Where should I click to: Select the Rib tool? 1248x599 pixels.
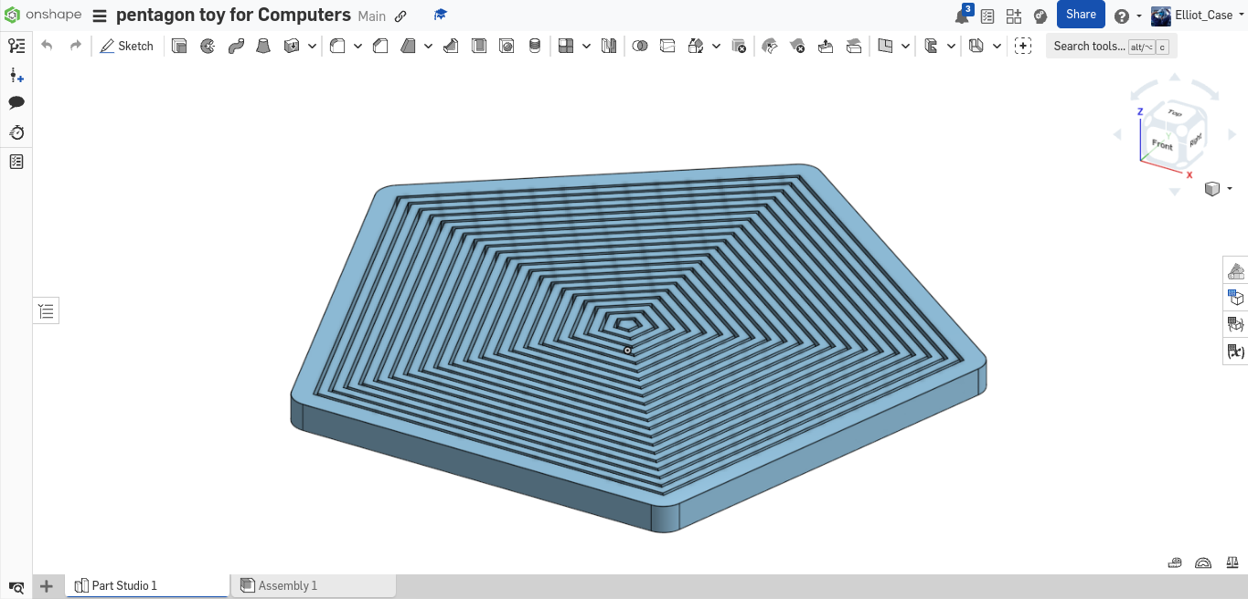click(x=451, y=46)
